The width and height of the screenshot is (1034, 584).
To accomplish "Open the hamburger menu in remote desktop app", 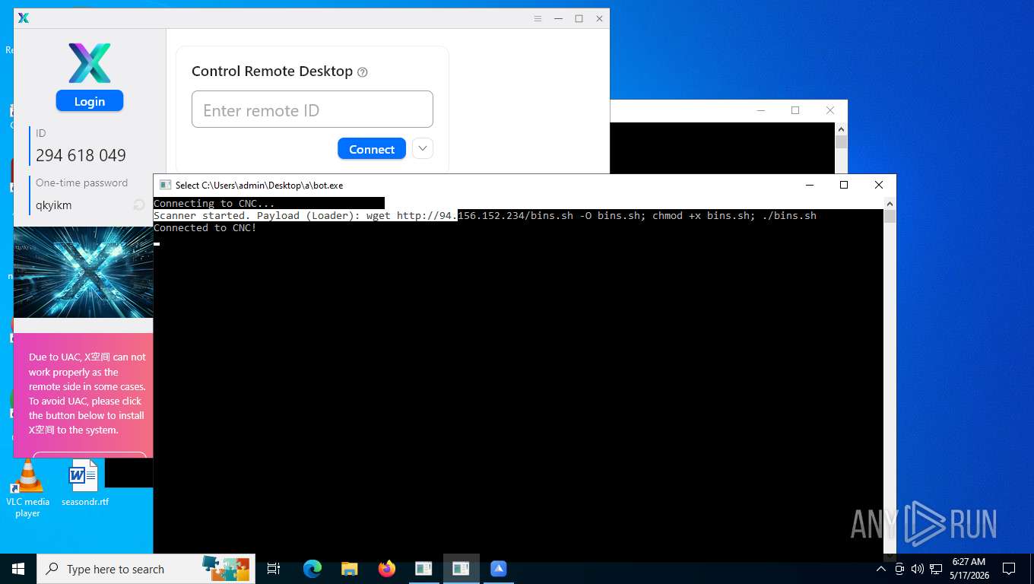I will pos(538,18).
